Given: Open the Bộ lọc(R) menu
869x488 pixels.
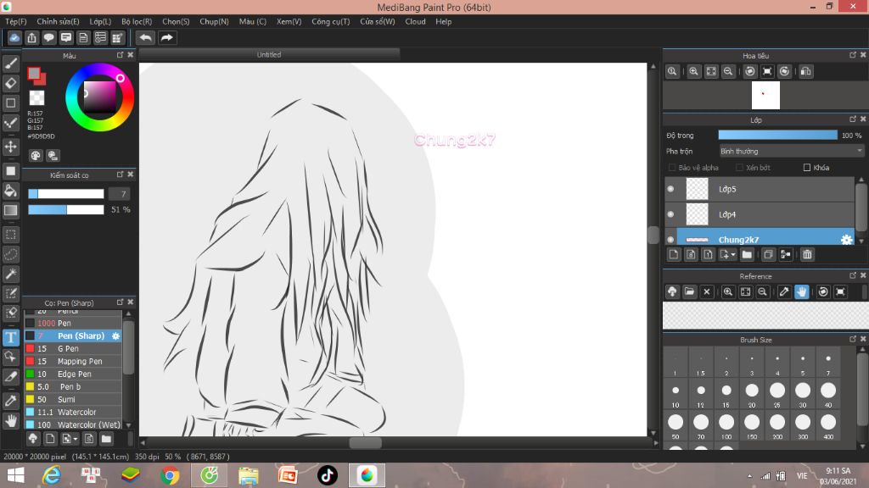Looking at the screenshot, I should 137,21.
